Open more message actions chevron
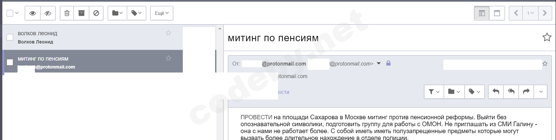The image size is (556, 140). pos(541,92)
